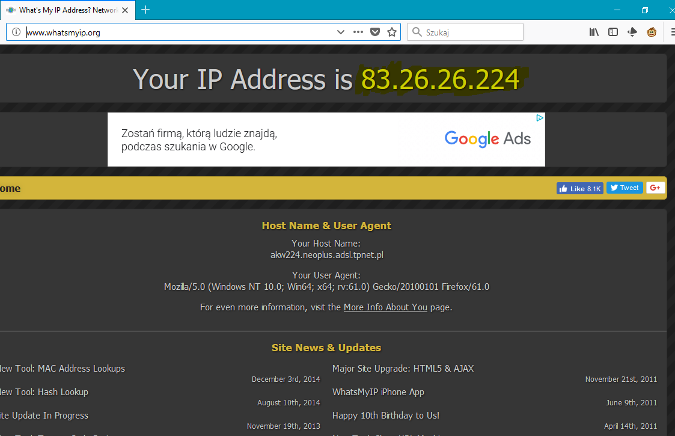Click the Tweet button
This screenshot has height=436, width=675.
(x=625, y=188)
